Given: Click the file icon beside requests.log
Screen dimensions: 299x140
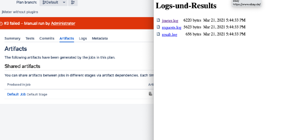Looking at the screenshot, I should 158,27.
